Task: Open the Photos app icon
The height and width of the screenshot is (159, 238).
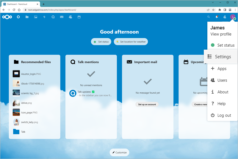Action: pos(36,17)
